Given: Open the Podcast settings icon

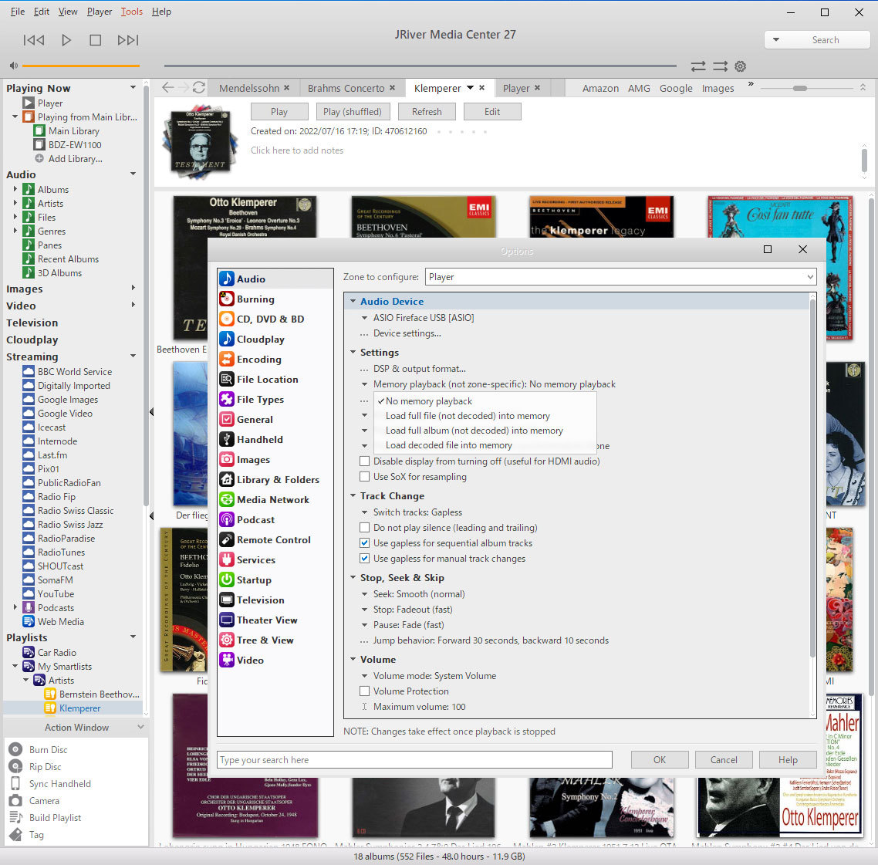Looking at the screenshot, I should pos(227,520).
